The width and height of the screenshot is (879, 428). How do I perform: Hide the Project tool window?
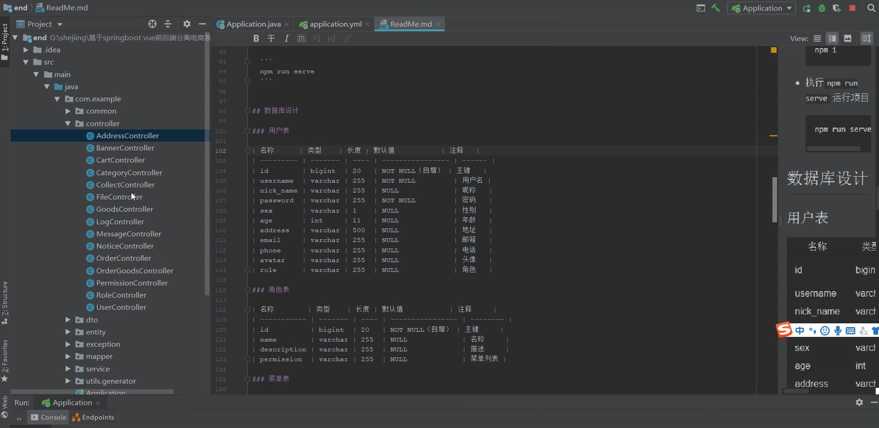[202, 24]
